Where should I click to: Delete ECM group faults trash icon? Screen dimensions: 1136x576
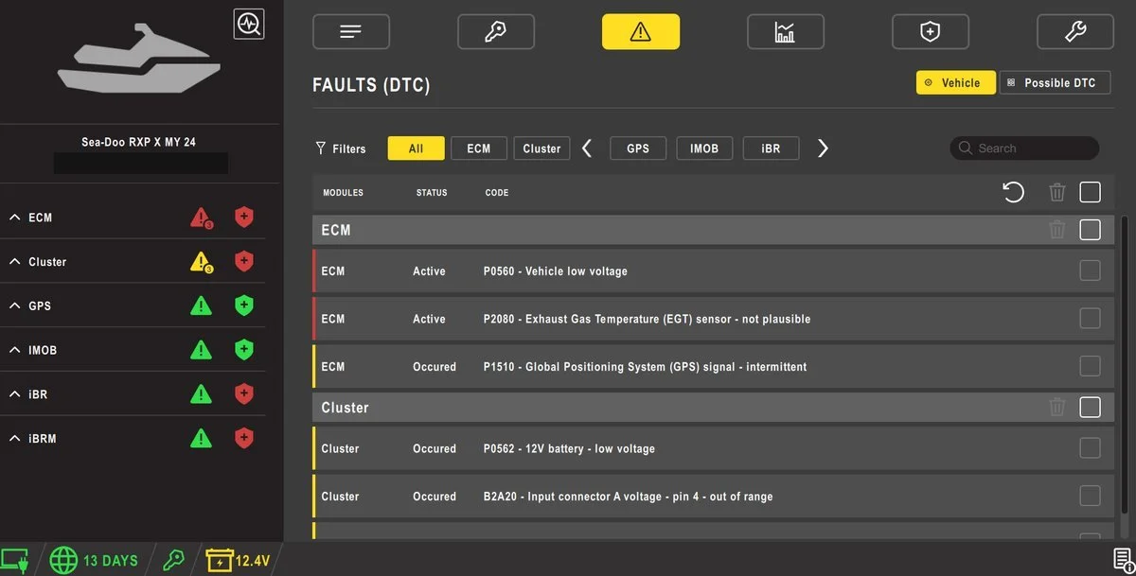1057,229
